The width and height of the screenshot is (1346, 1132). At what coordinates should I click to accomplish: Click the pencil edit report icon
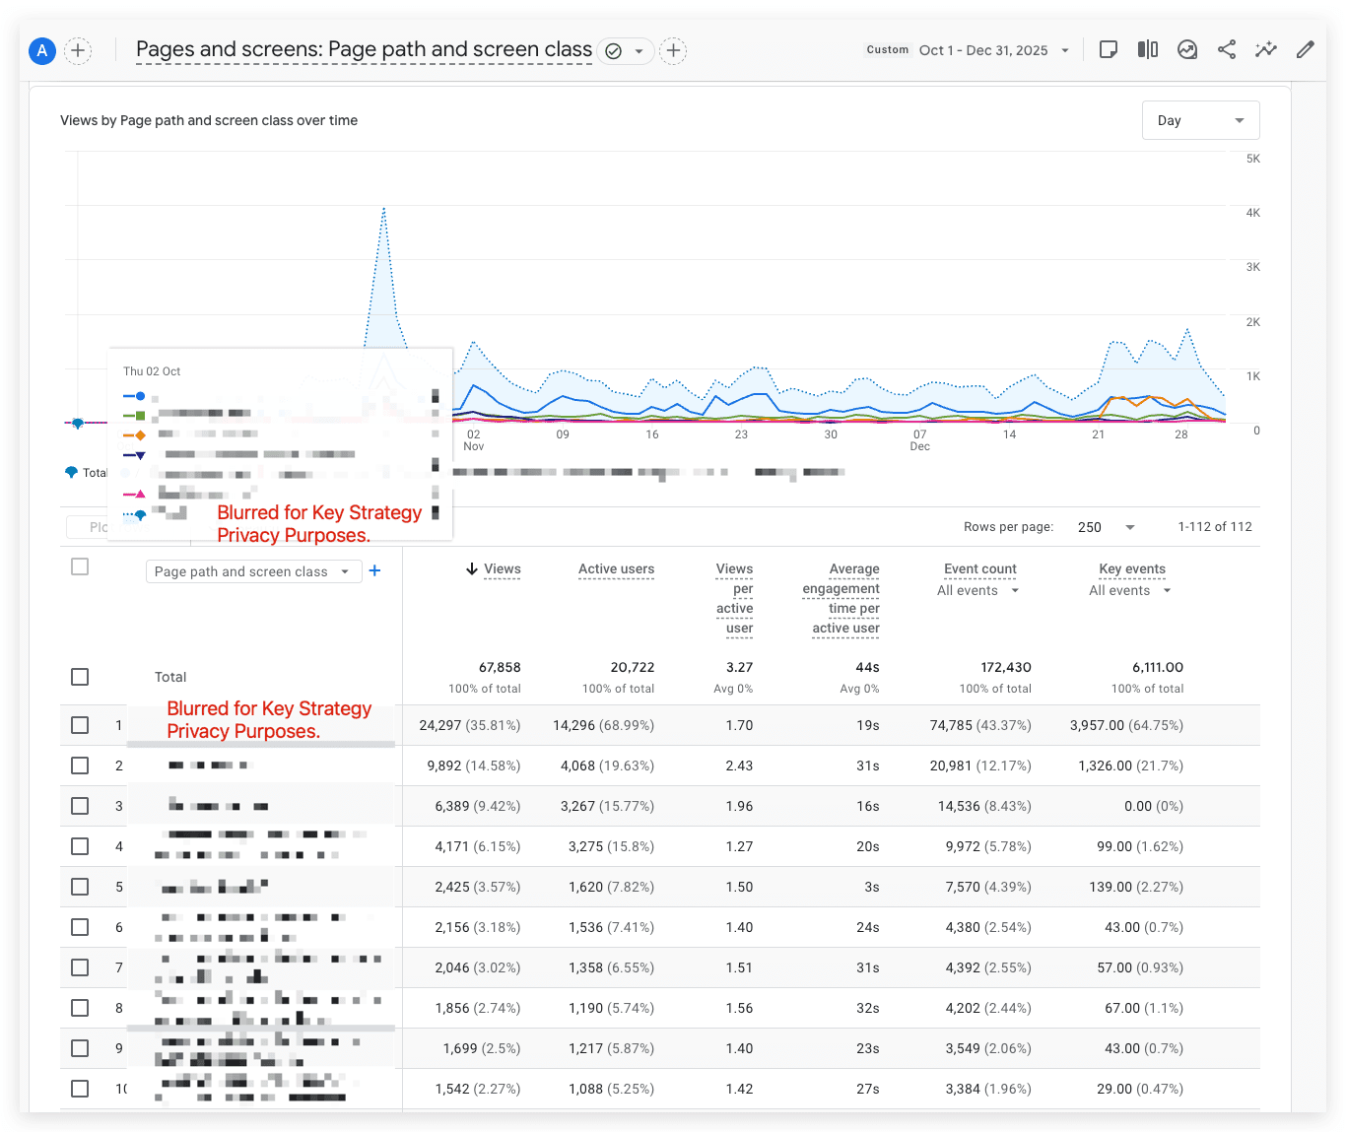click(x=1306, y=50)
